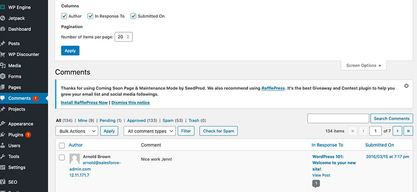Open Settings menu in sidebar
Image resolution: width=417 pixels, height=192 pixels.
(x=17, y=168)
